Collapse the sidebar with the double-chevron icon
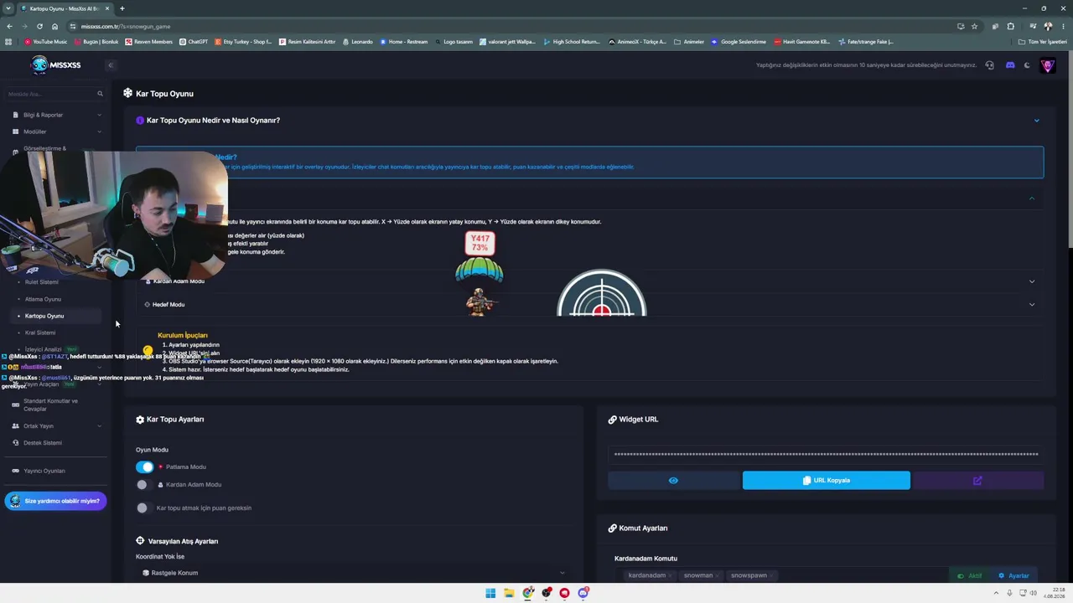This screenshot has height=603, width=1073. 110,65
